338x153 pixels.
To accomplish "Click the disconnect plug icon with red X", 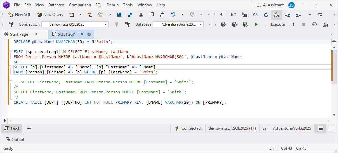I will [127, 24].
